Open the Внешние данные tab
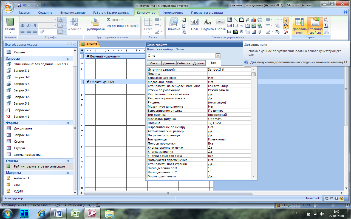The height and width of the screenshot is (219, 351). point(73,13)
